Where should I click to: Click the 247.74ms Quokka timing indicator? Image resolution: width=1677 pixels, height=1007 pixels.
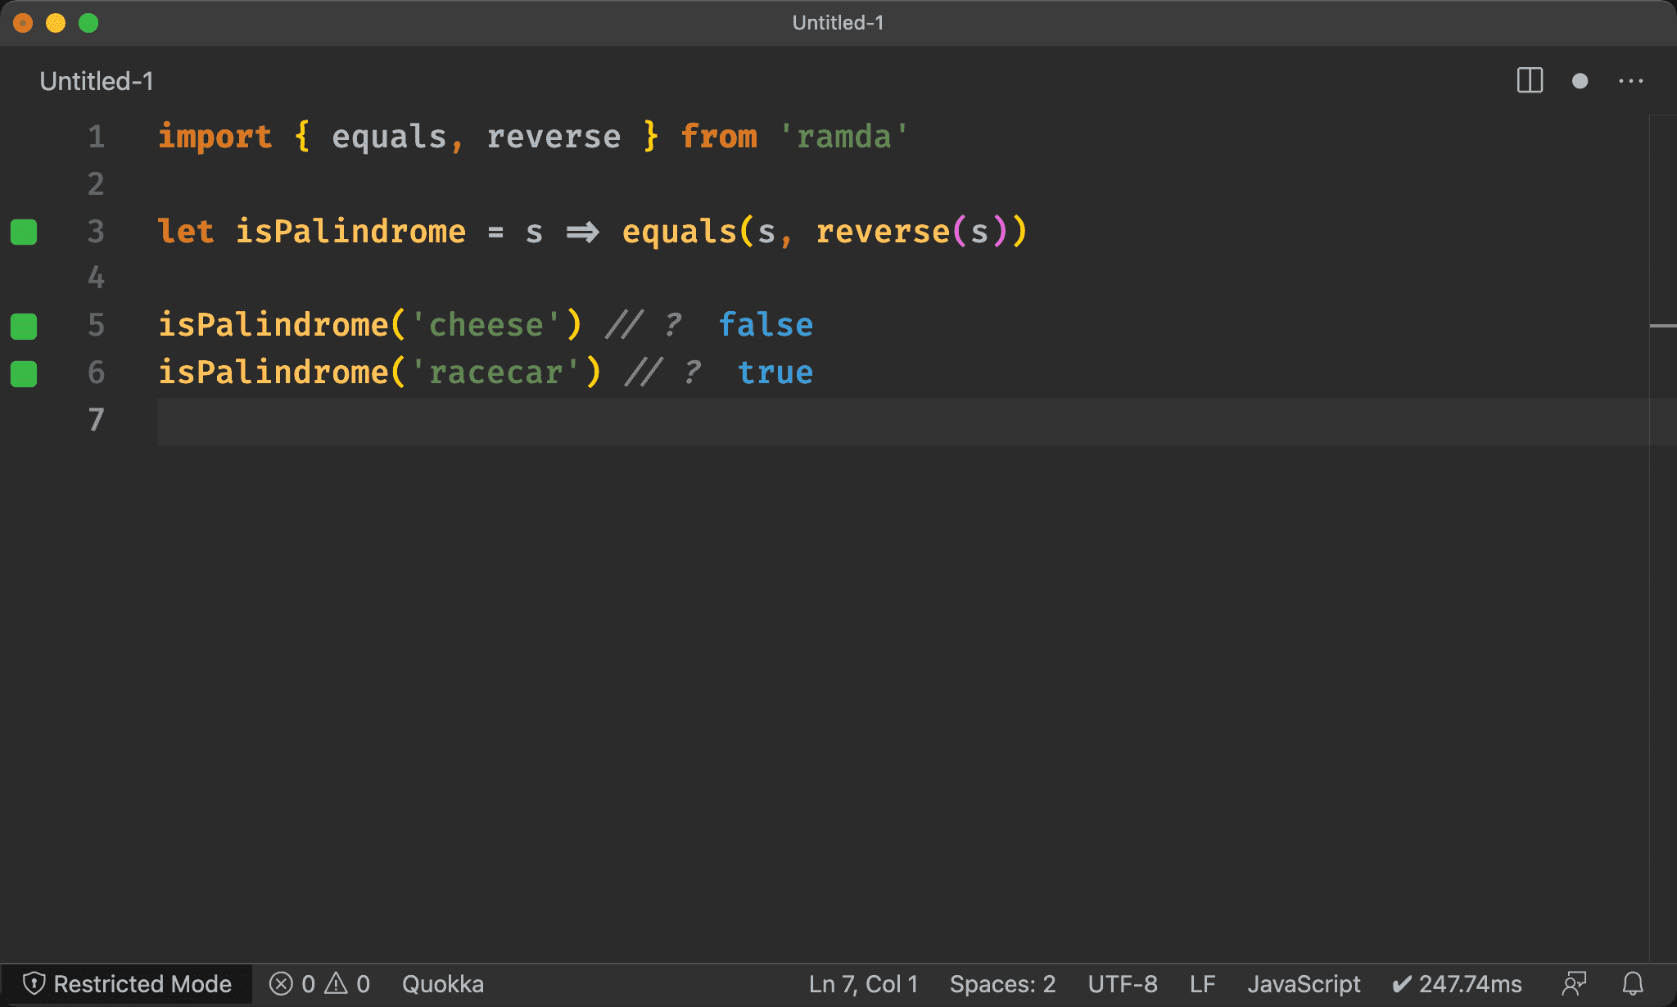coord(1457,984)
